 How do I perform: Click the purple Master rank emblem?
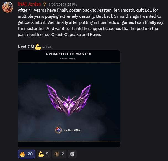click(x=69, y=100)
